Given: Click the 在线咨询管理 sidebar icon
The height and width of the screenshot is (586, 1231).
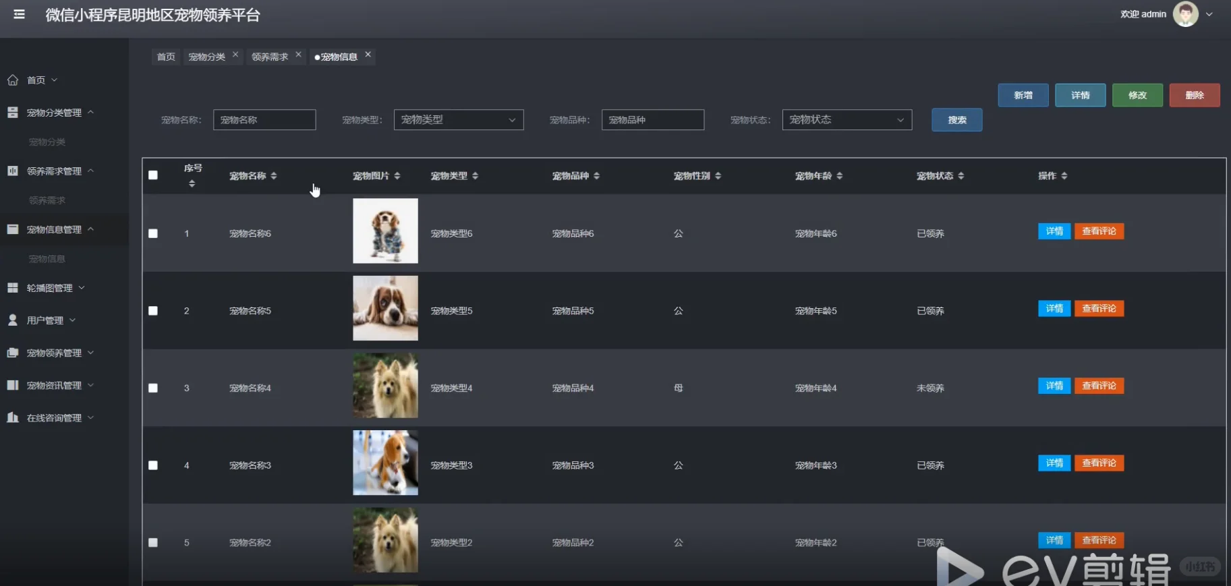Looking at the screenshot, I should pyautogui.click(x=13, y=417).
